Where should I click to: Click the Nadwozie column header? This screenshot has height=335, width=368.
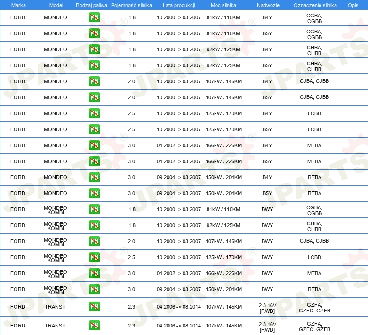pyautogui.click(x=268, y=5)
